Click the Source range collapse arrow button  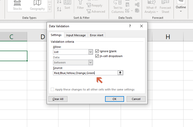(x=120, y=73)
